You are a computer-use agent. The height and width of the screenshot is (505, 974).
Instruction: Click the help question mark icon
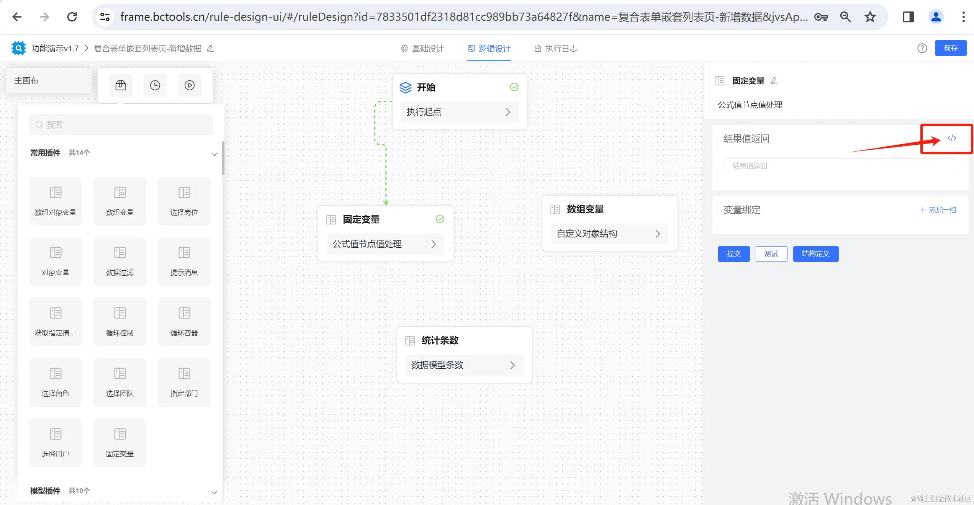[922, 48]
